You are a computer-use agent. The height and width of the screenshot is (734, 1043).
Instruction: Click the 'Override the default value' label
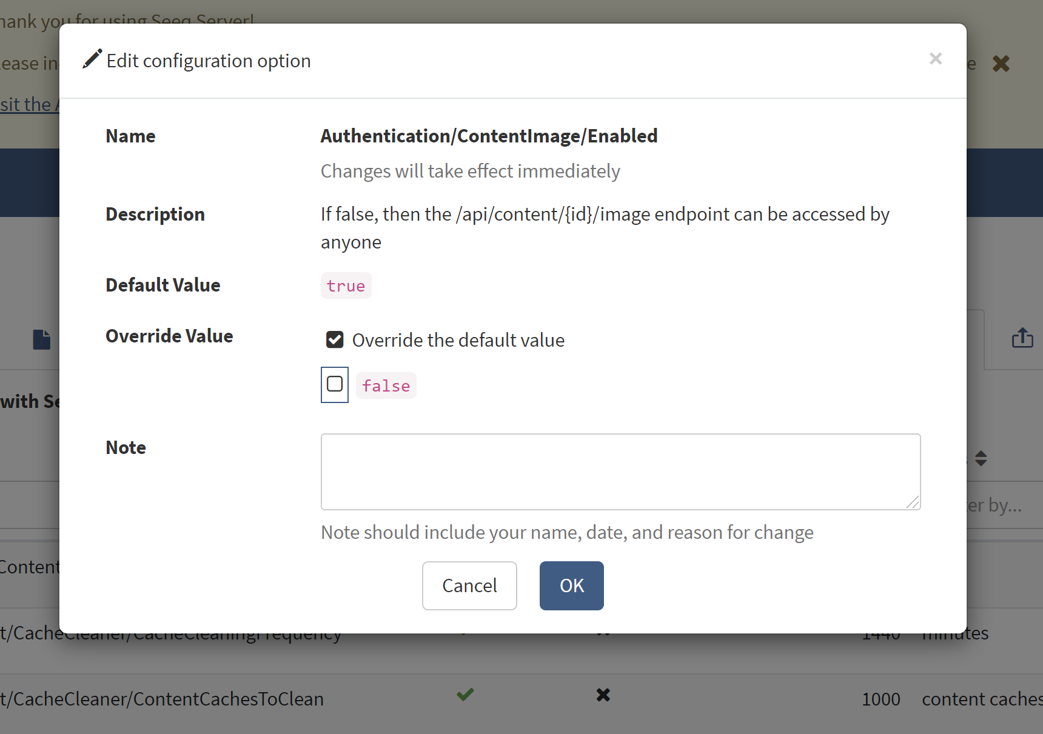coord(458,341)
